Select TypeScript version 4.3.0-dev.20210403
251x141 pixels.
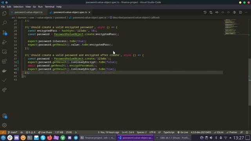[x=201, y=132]
